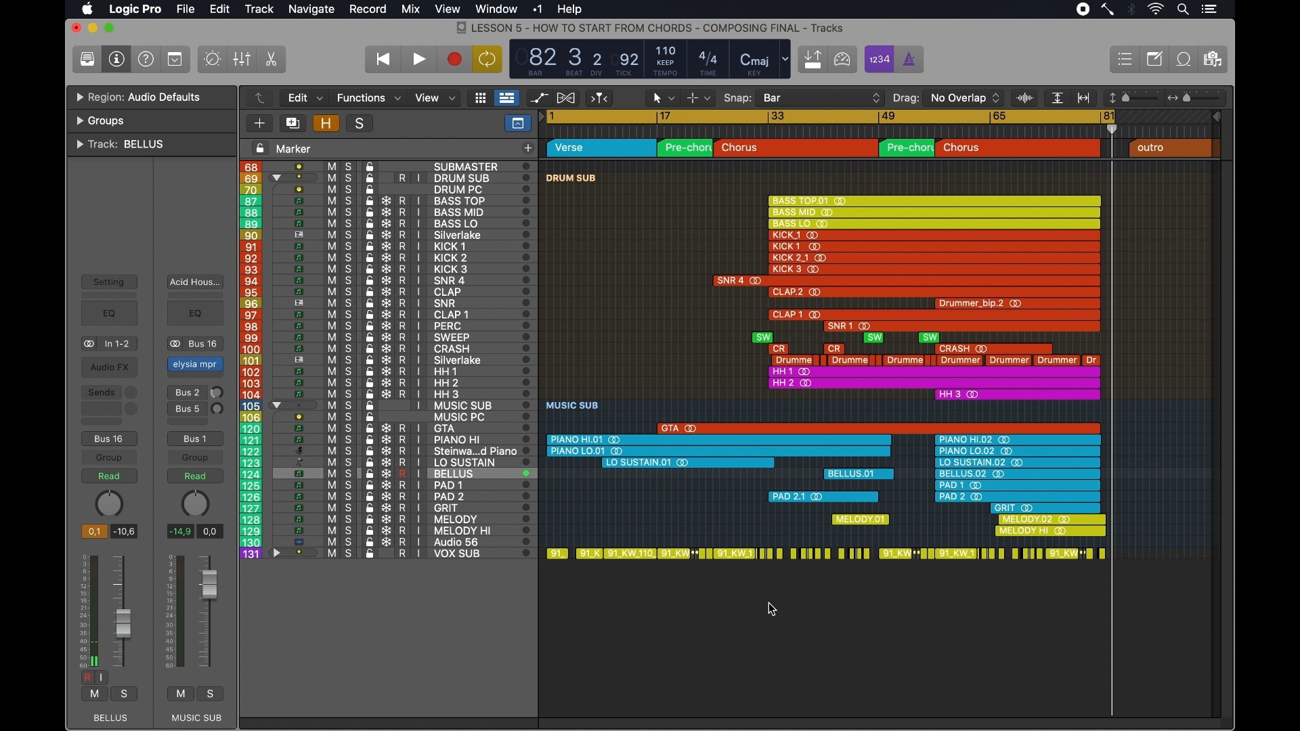Open the Note Pads panel

(1155, 60)
